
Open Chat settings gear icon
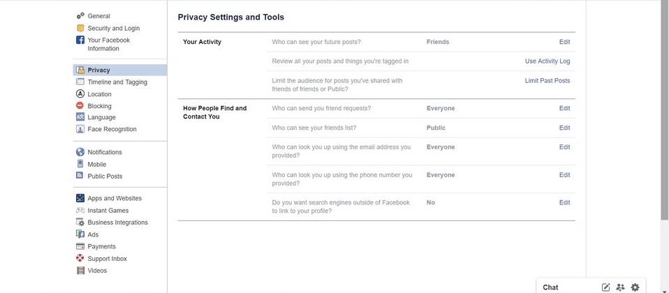(635, 287)
